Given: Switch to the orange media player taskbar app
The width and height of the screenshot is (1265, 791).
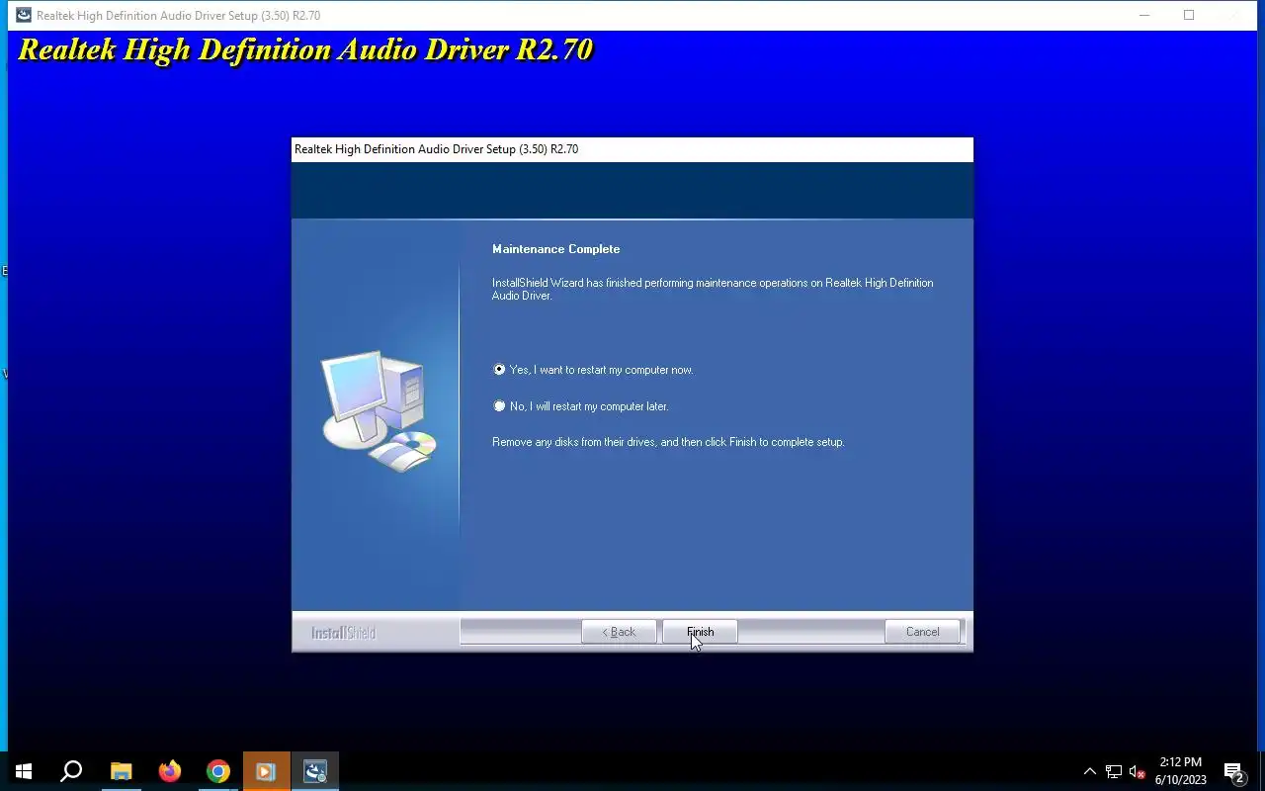Looking at the screenshot, I should (x=266, y=771).
